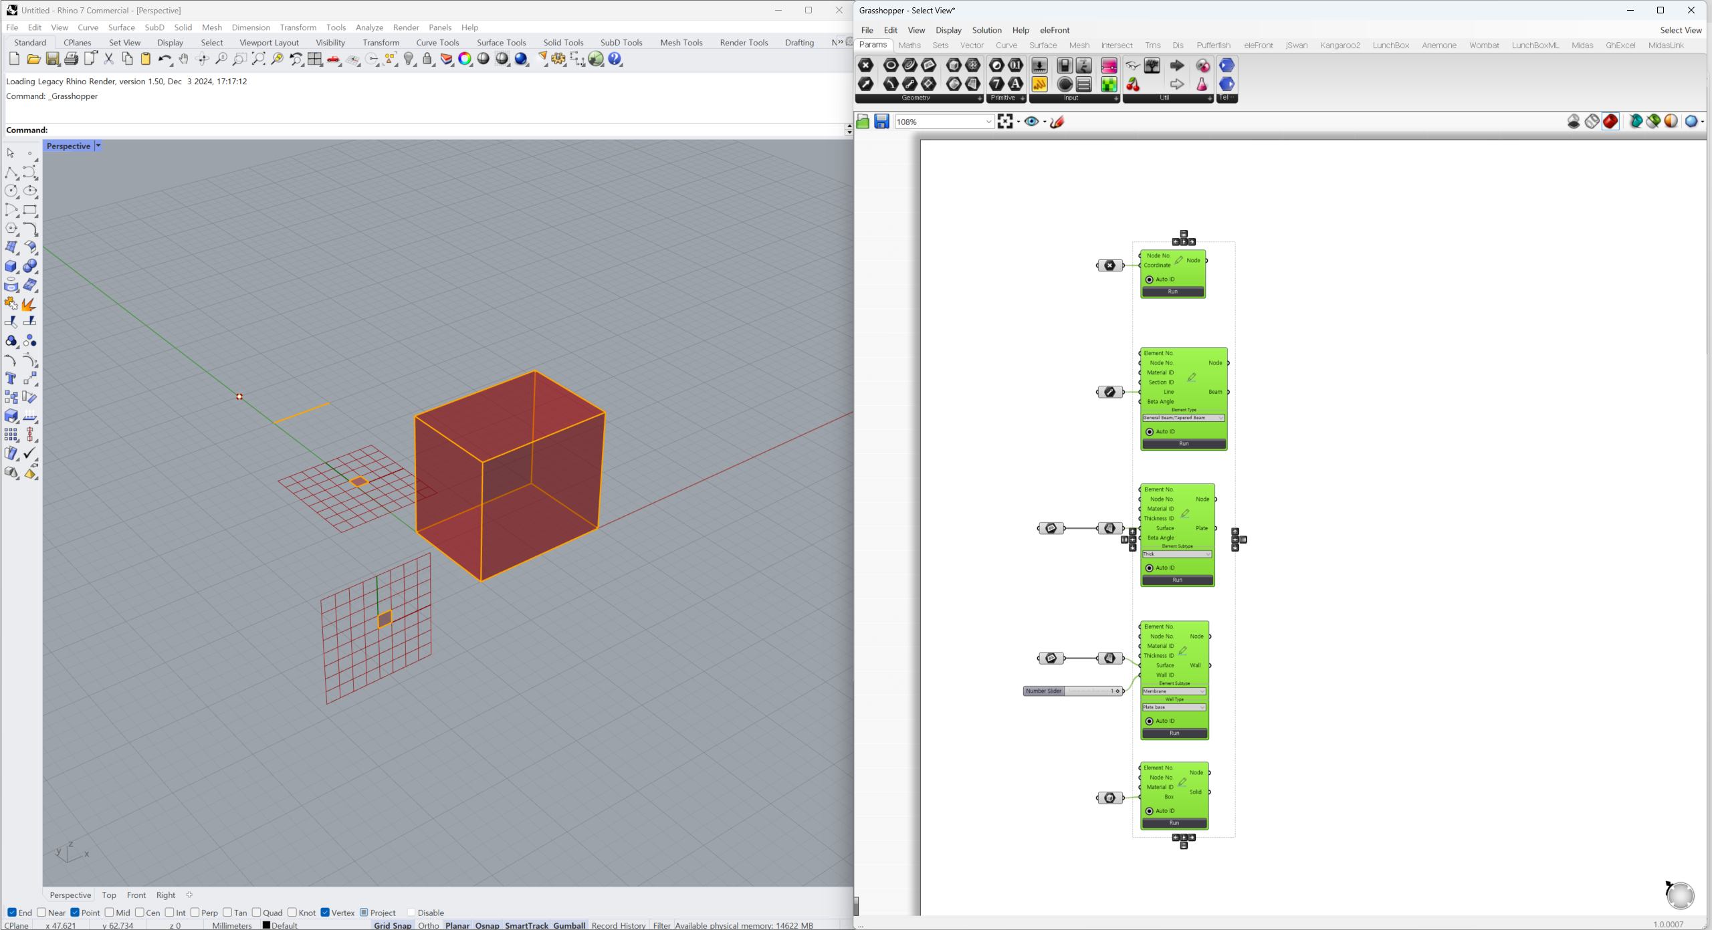The width and height of the screenshot is (1712, 930).
Task: Select the box solid tool in left sidebar
Action: pyautogui.click(x=11, y=266)
